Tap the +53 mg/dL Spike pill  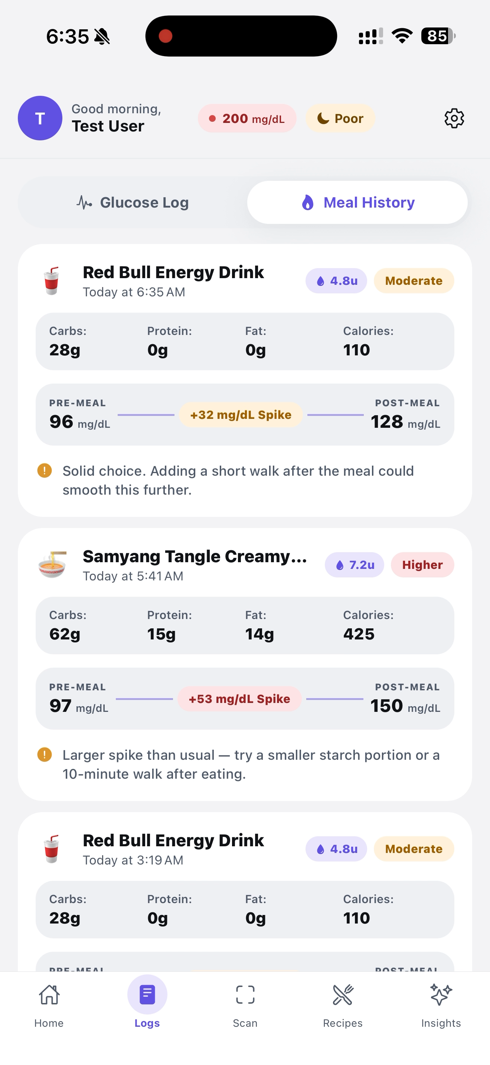click(x=239, y=699)
